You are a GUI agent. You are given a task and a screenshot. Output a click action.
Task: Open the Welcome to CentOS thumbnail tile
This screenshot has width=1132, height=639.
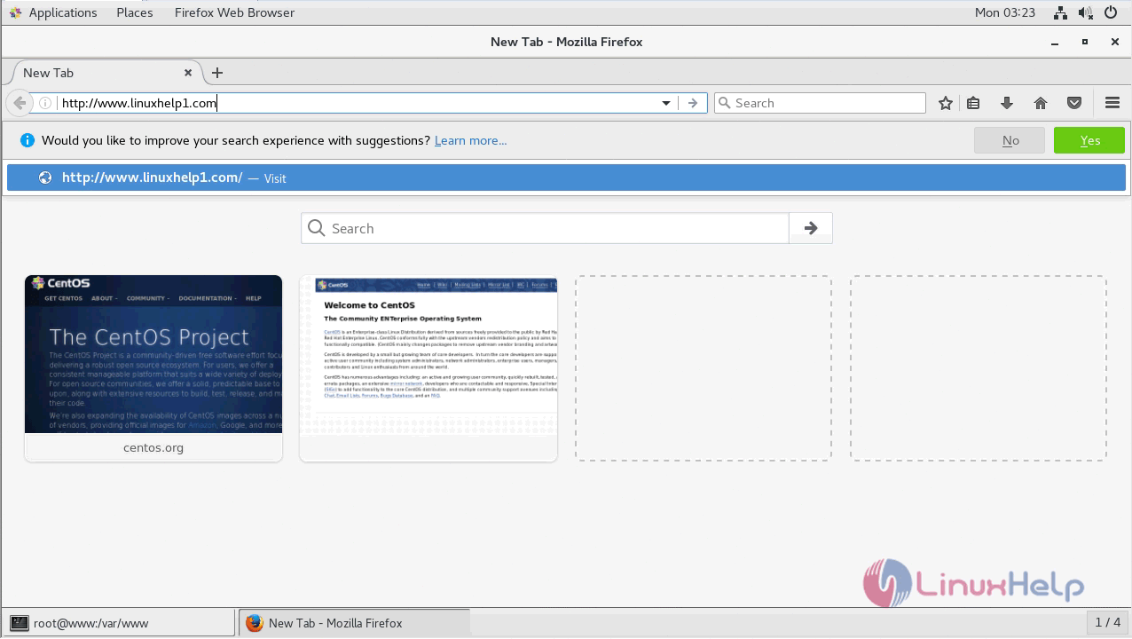pos(428,368)
